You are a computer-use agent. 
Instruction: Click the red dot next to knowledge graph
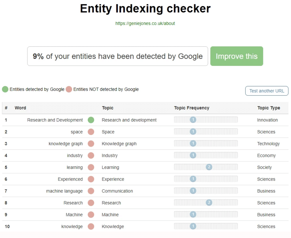(x=91, y=143)
